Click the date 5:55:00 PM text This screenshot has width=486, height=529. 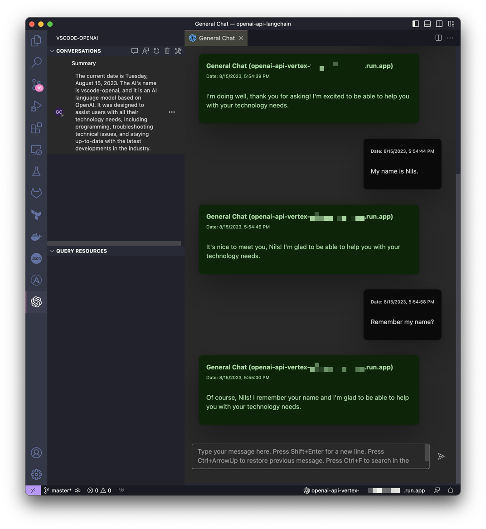click(x=238, y=378)
